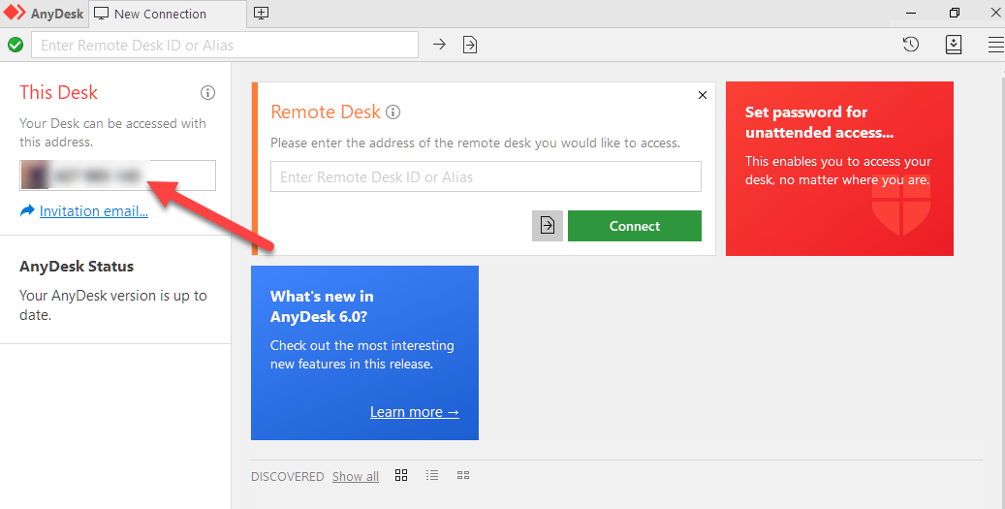Click the AnyDesk logo in title bar

pos(15,14)
